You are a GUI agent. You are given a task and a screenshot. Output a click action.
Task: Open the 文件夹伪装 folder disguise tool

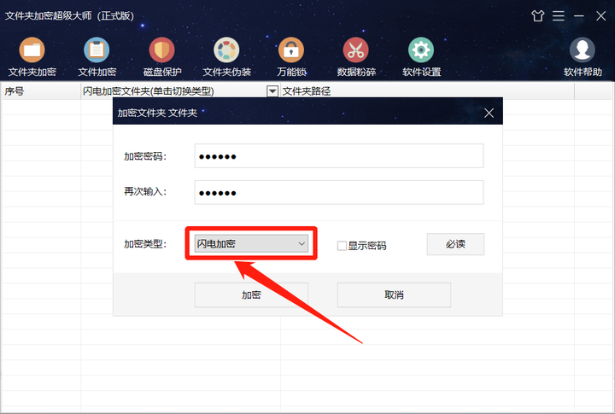226,57
